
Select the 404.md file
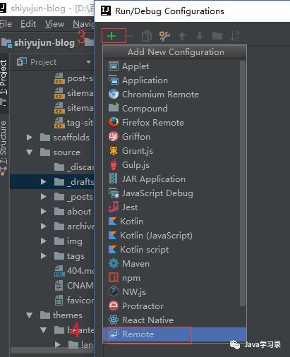pos(52,271)
